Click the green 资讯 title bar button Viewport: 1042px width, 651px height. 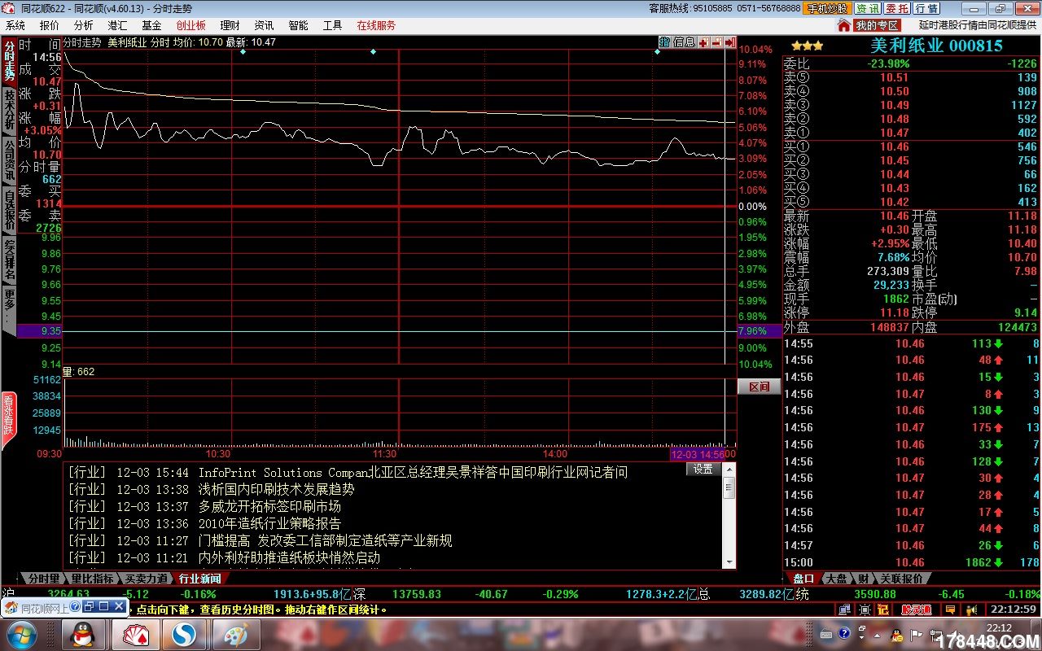pos(867,8)
